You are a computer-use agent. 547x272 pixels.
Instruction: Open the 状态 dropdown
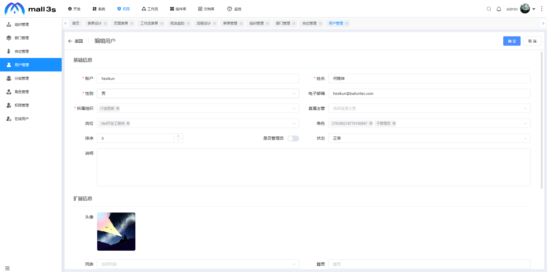point(430,138)
